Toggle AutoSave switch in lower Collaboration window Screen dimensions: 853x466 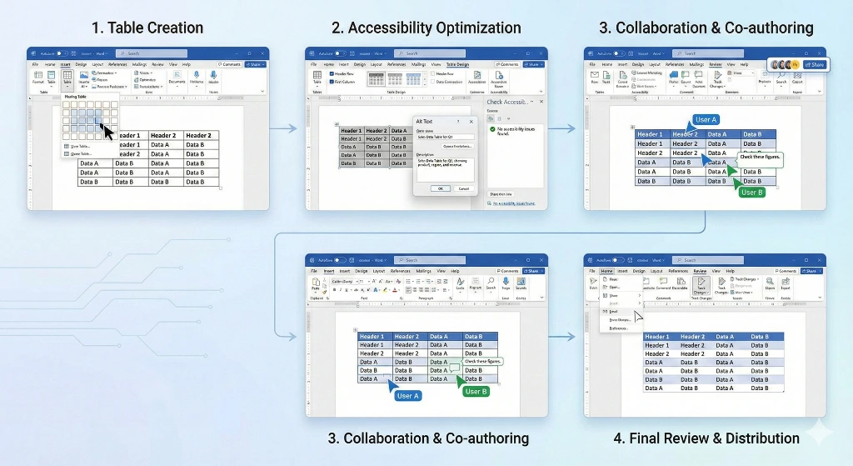[x=341, y=260]
